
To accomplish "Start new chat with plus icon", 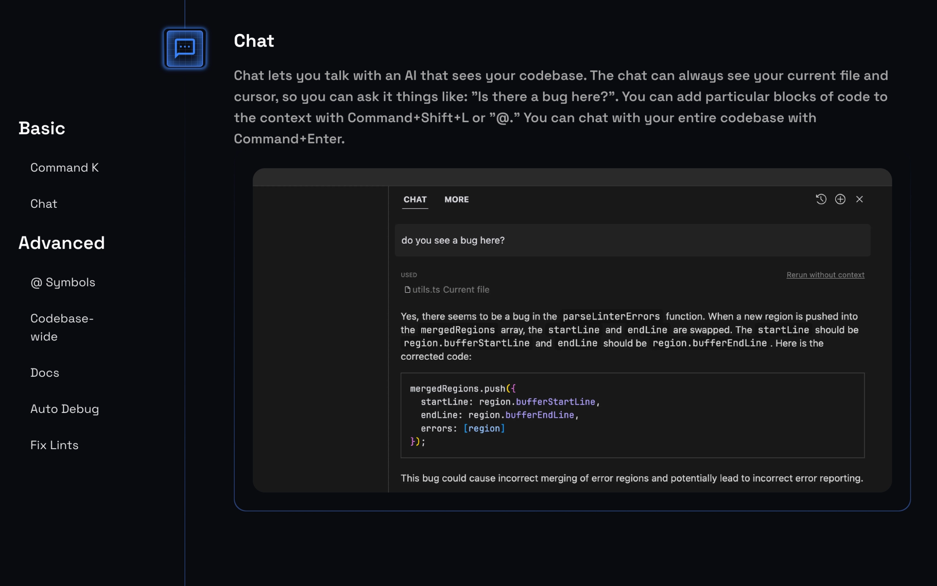I will click(840, 199).
